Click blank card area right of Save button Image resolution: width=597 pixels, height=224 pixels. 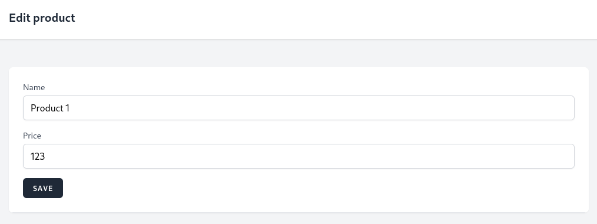point(324,188)
